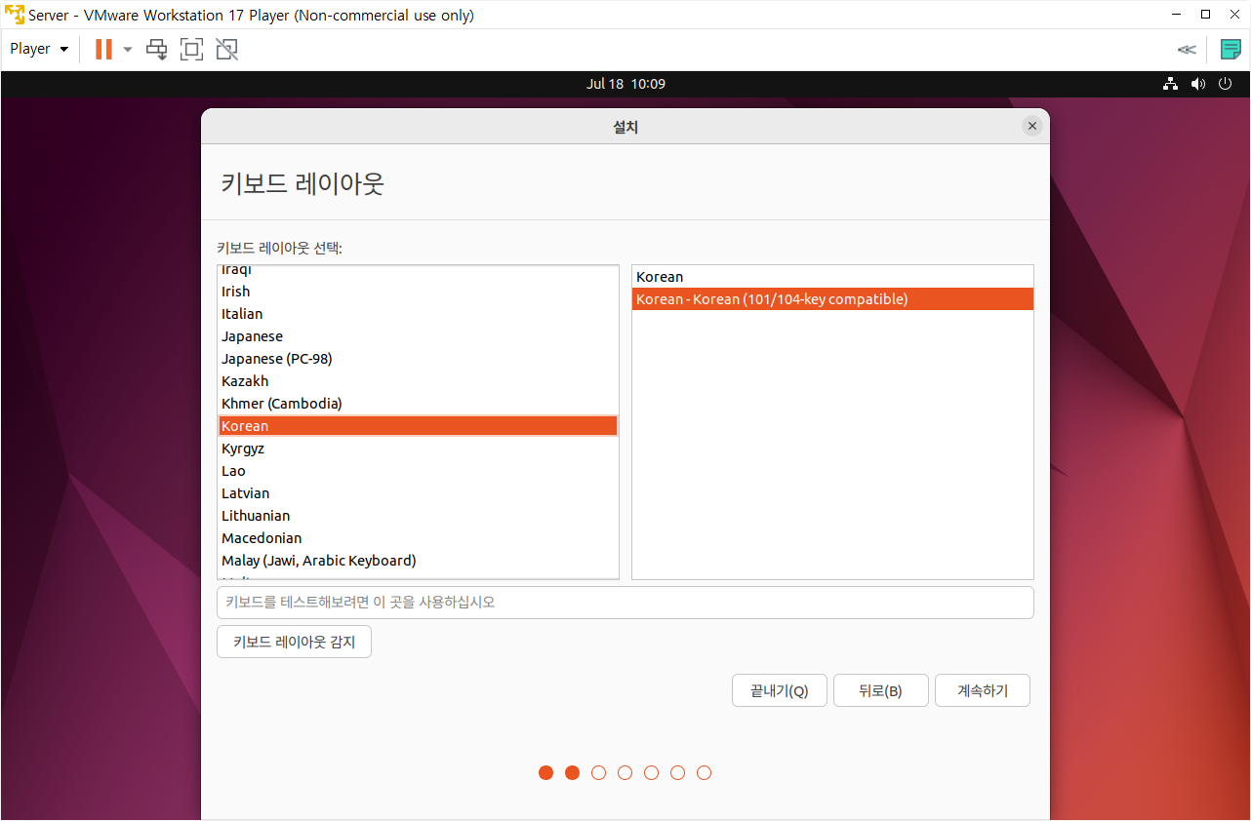Select Italian keyboard layout
The height and width of the screenshot is (821, 1251).
[418, 314]
